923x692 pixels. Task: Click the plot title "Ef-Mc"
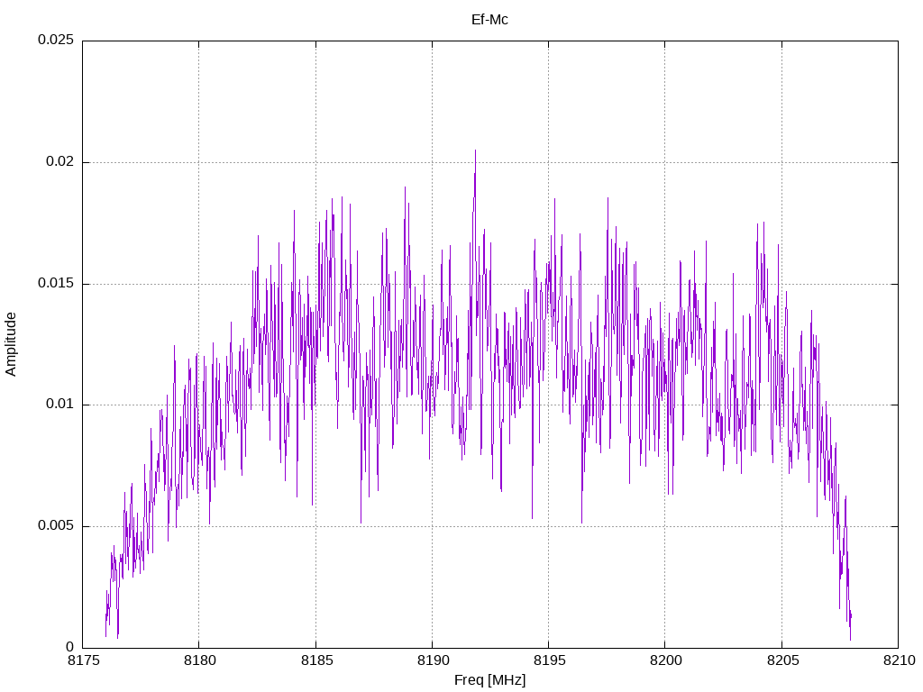(x=489, y=20)
